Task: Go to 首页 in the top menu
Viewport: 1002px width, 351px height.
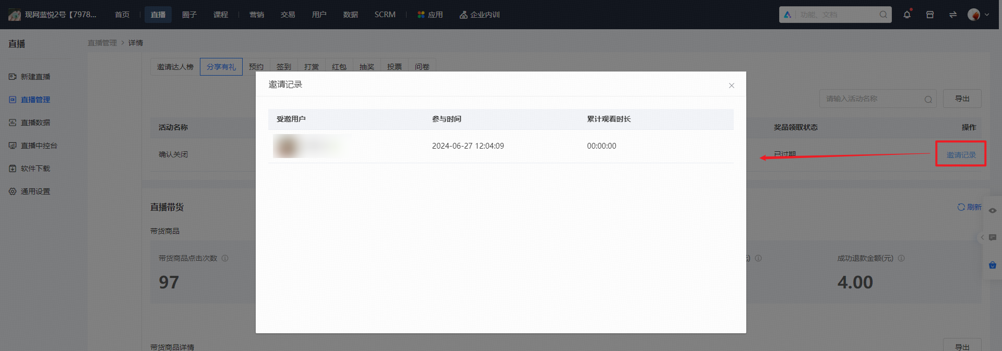Action: coord(122,15)
